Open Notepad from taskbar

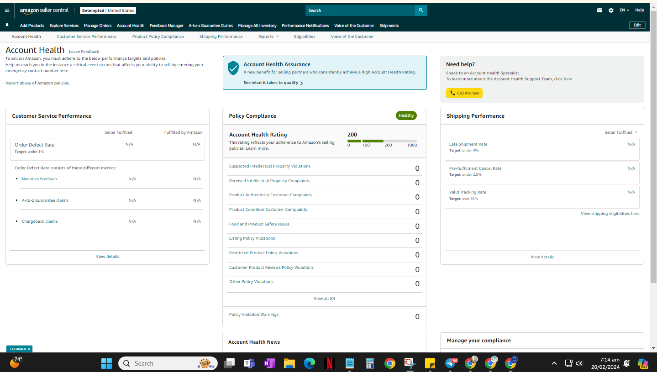tap(350, 363)
